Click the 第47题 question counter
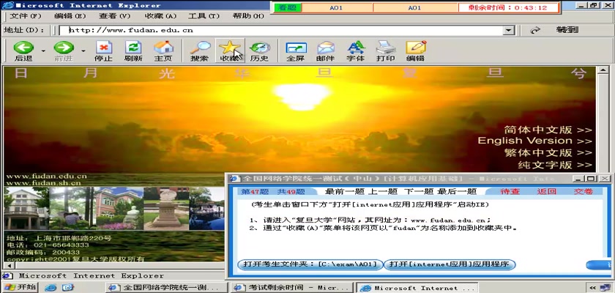This screenshot has height=293, width=615. (x=254, y=191)
